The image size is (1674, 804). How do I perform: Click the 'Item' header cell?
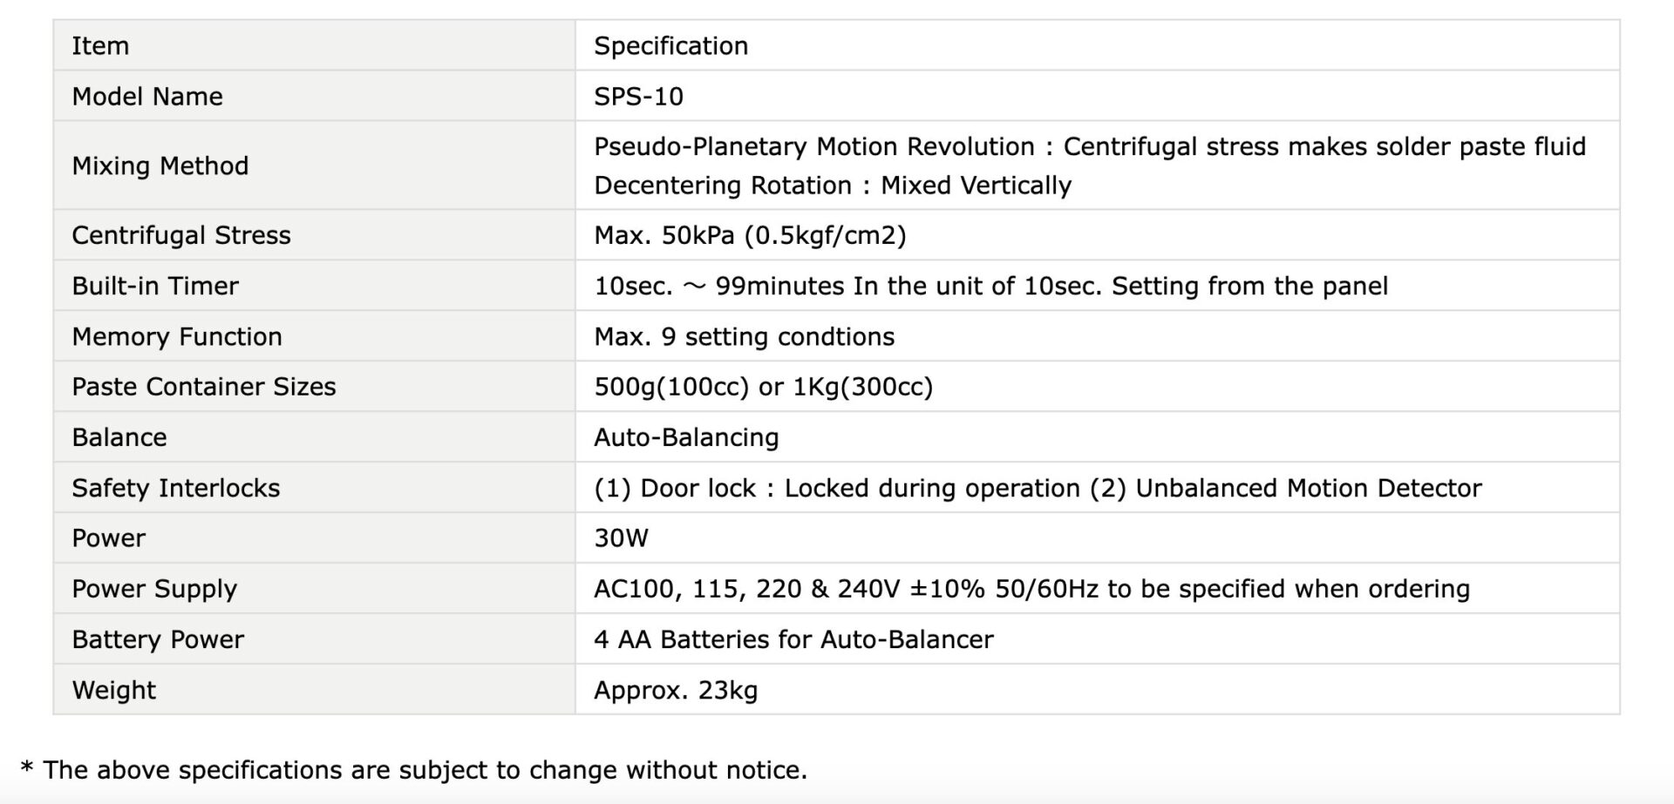314,45
